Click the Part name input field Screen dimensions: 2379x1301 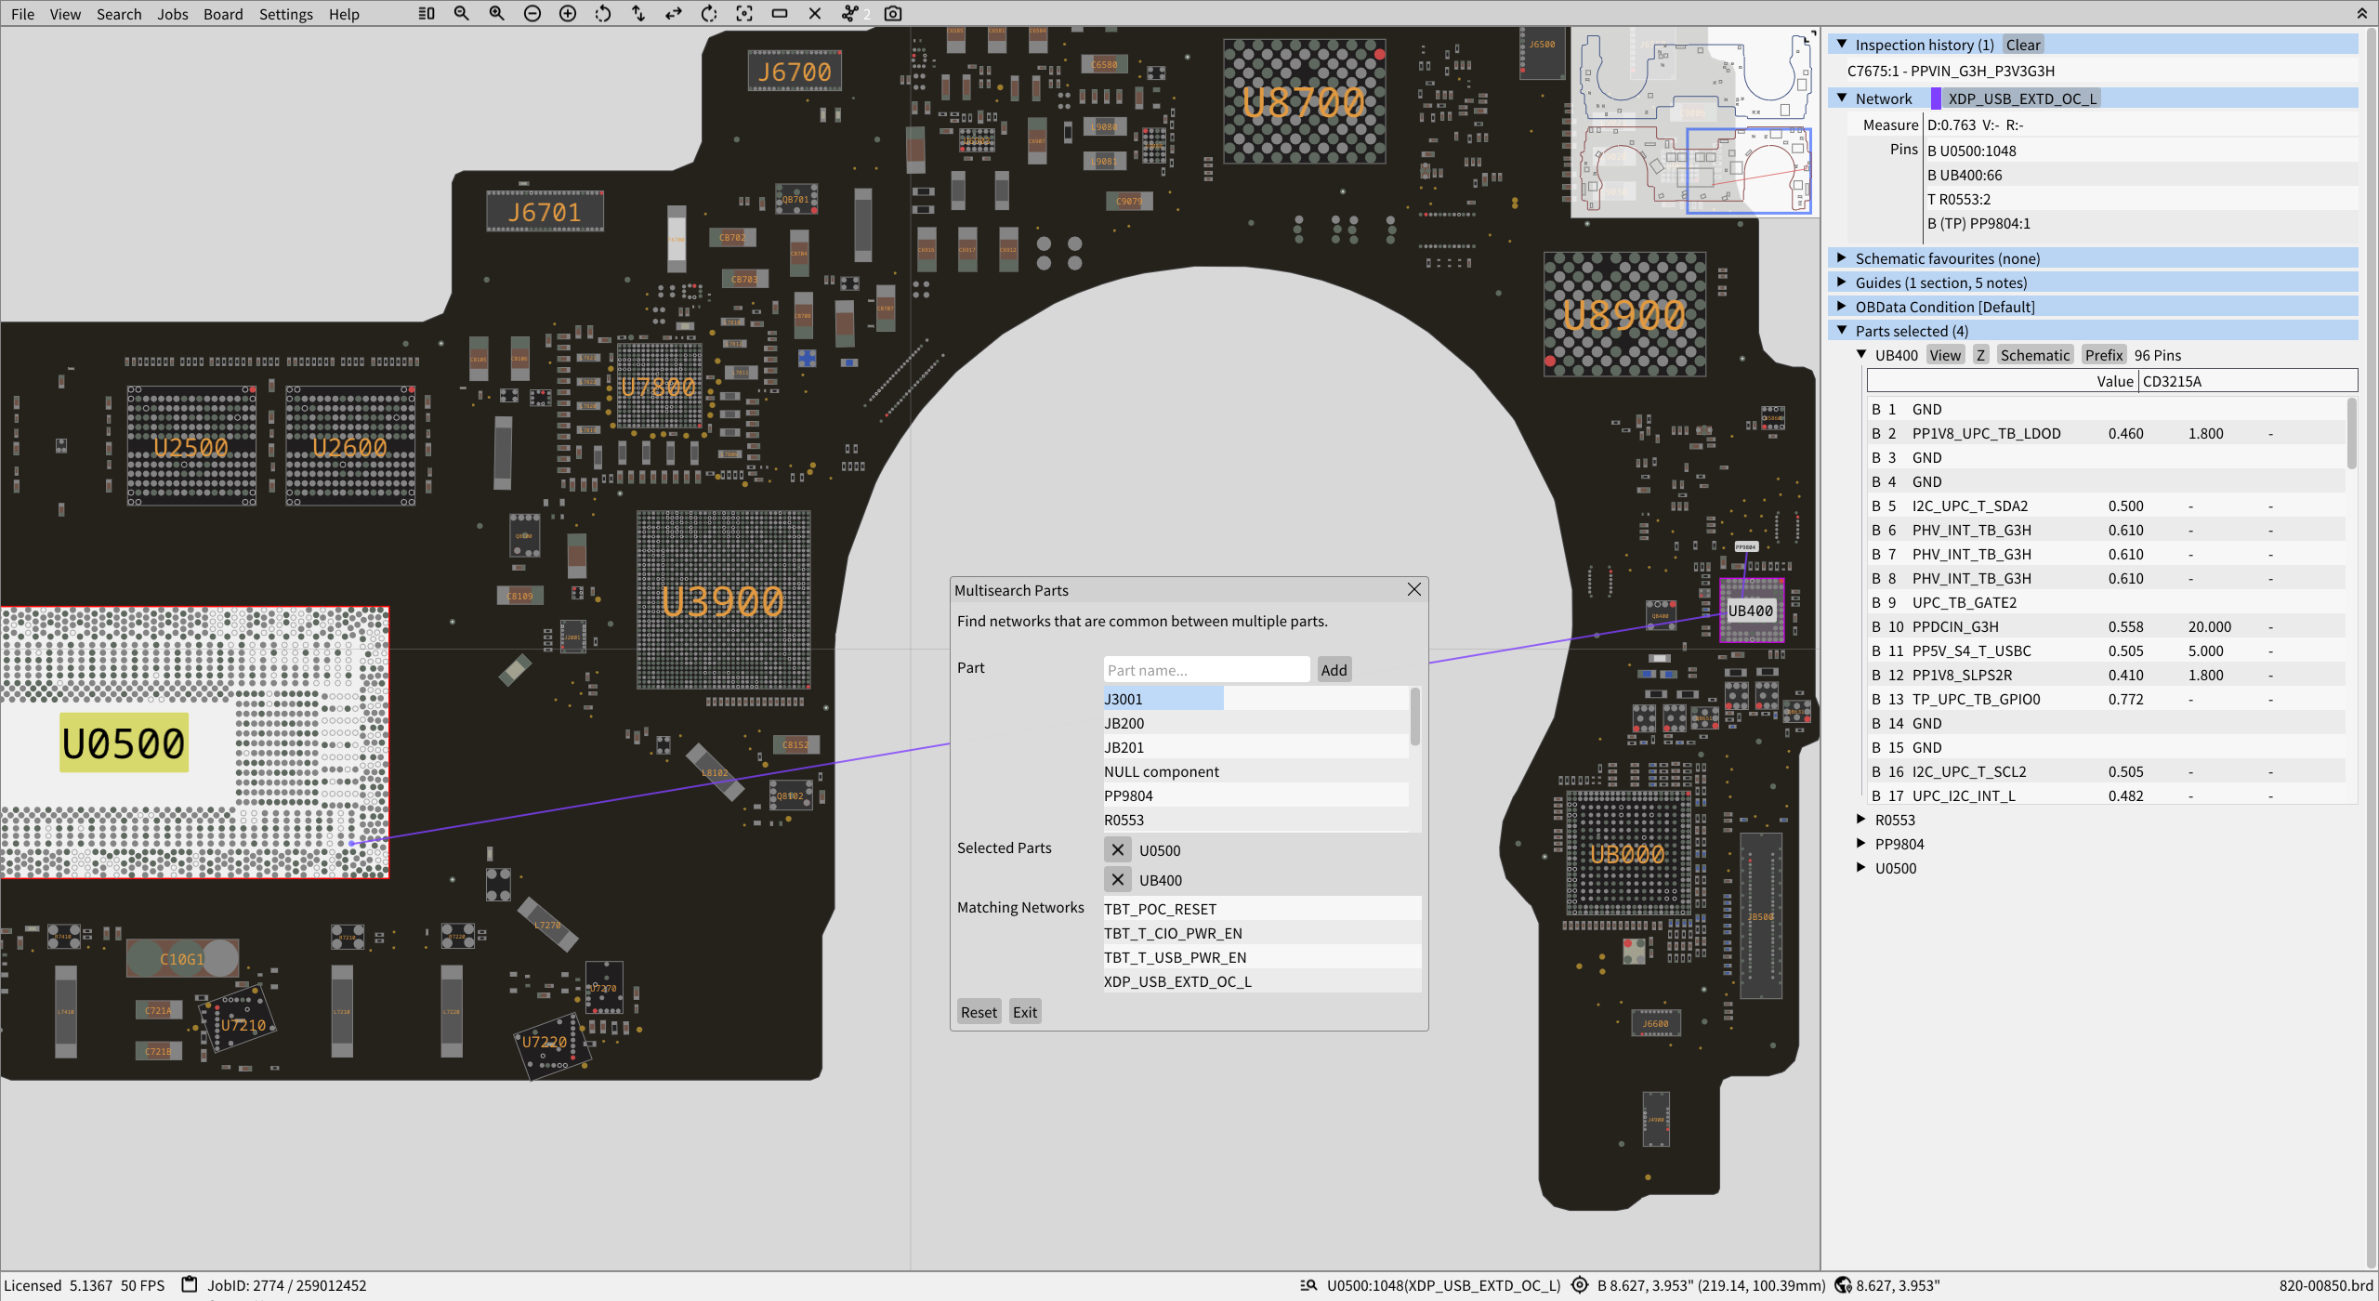[x=1205, y=670]
